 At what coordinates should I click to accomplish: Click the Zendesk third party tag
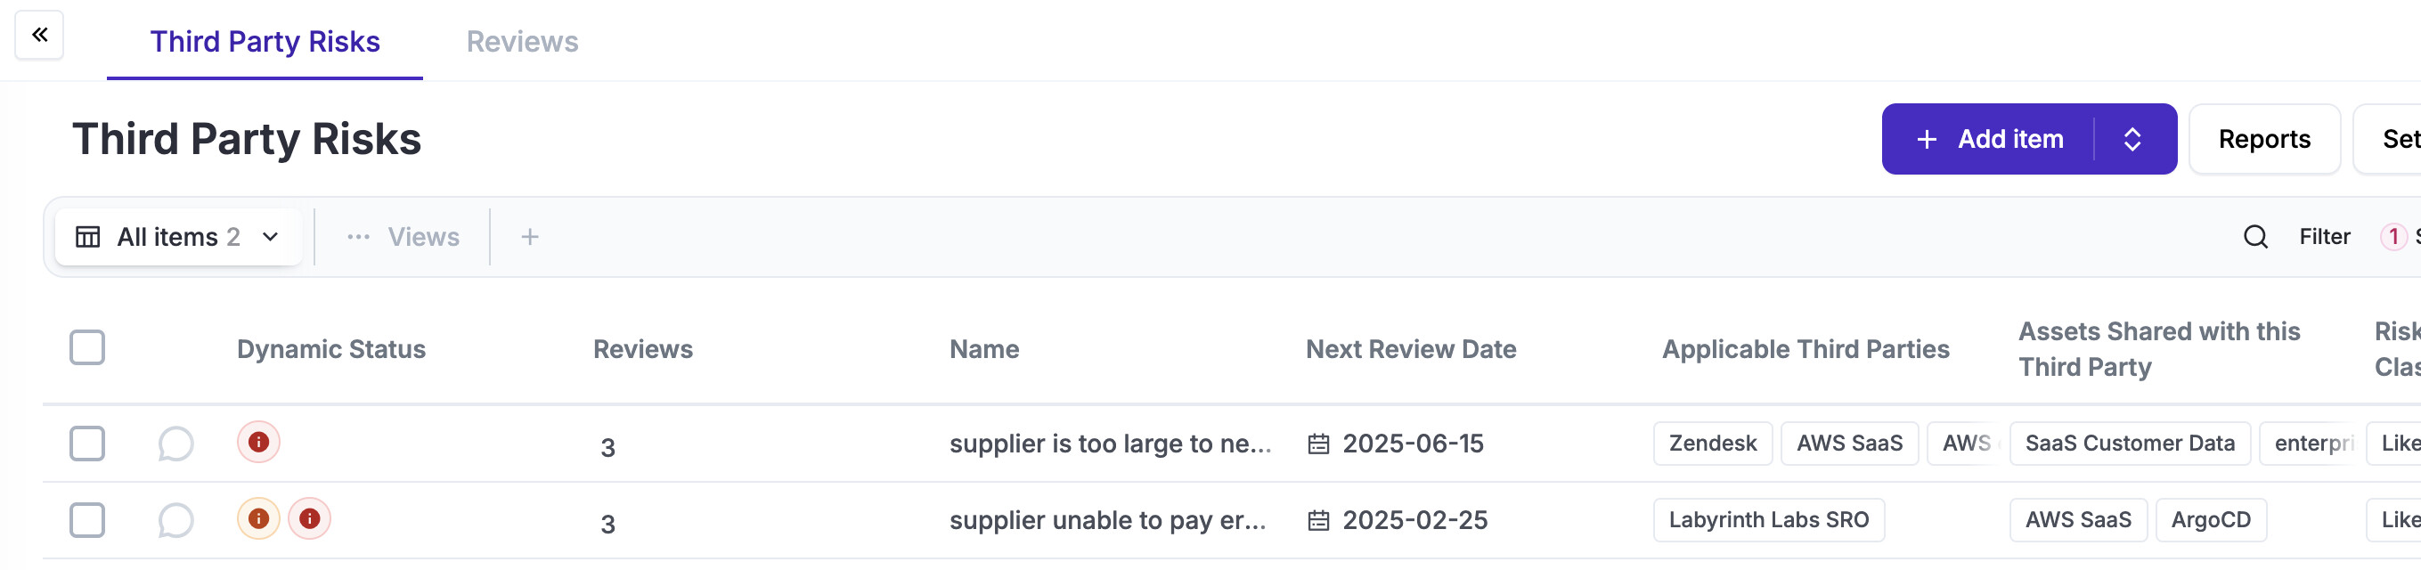(x=1712, y=444)
